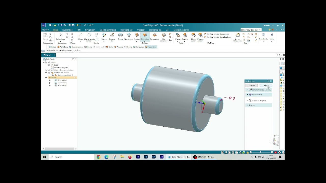Click the Windows taskbar Buscar search box

click(72, 157)
